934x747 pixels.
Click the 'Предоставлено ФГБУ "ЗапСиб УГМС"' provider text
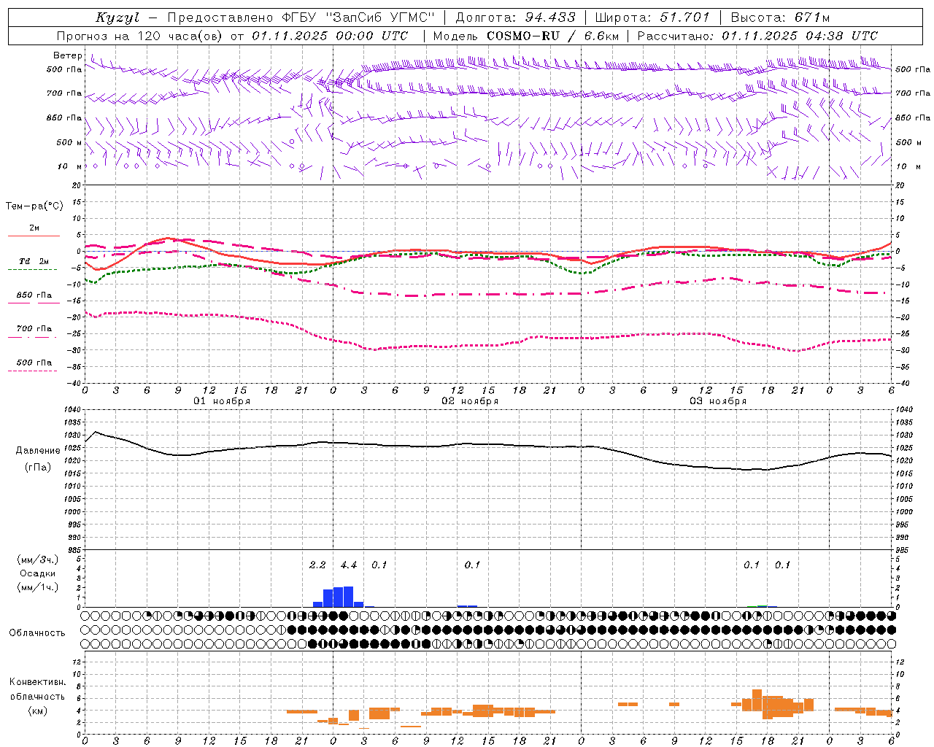pyautogui.click(x=302, y=18)
